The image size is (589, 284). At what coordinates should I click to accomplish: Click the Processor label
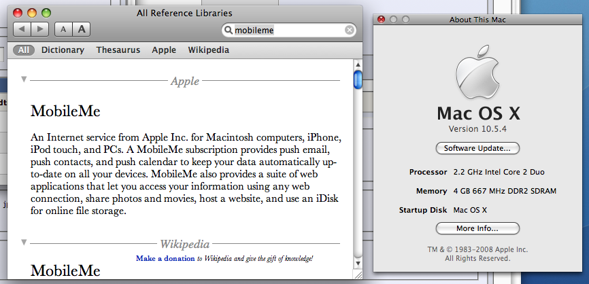coord(428,172)
